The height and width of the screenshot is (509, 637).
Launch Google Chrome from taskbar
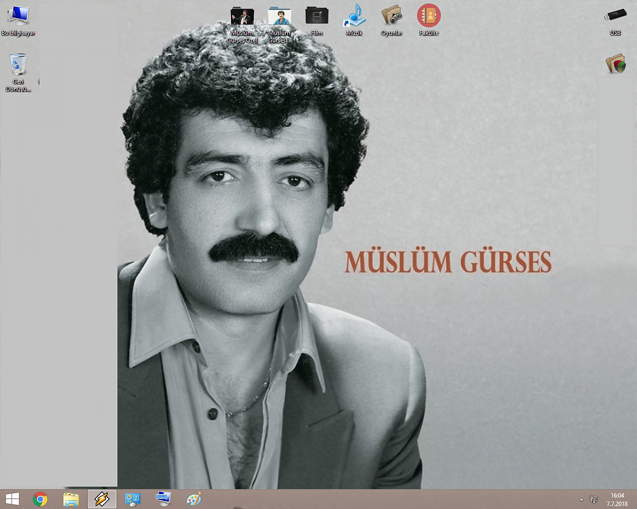[x=40, y=499]
